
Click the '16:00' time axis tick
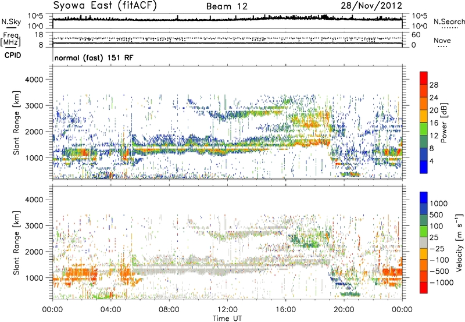(x=285, y=310)
